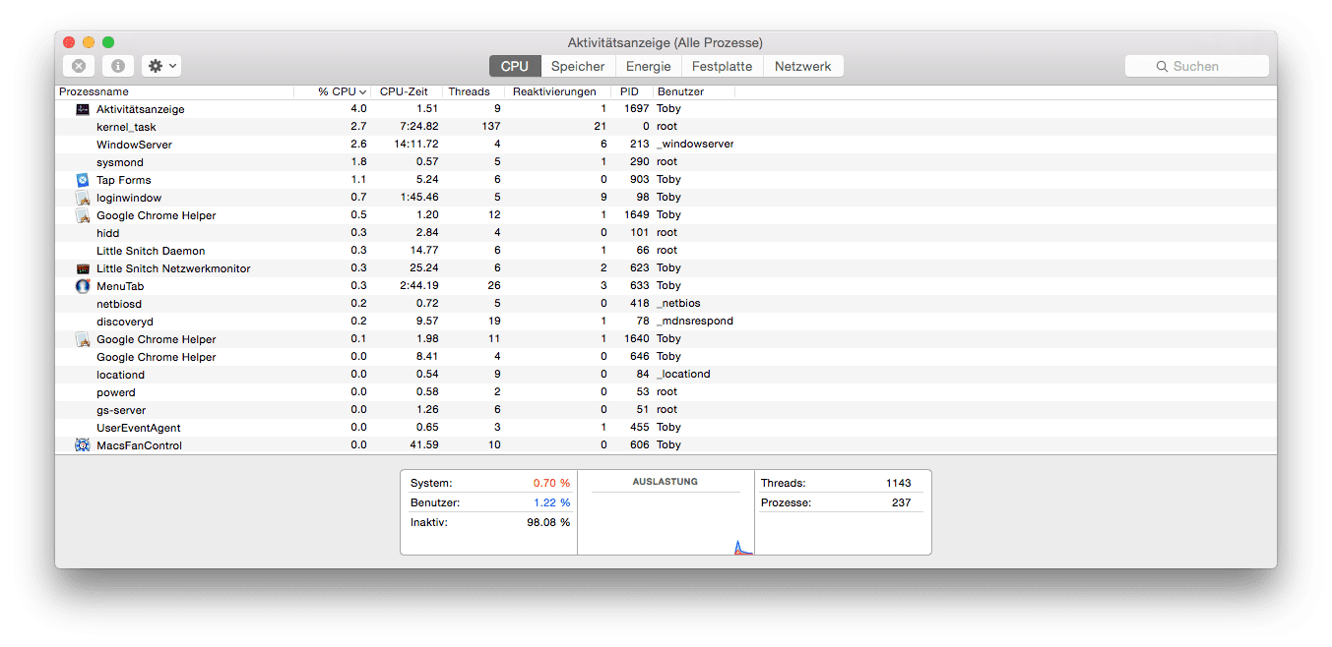Sort by Reaktivierungen column header
The width and height of the screenshot is (1332, 647).
point(559,91)
